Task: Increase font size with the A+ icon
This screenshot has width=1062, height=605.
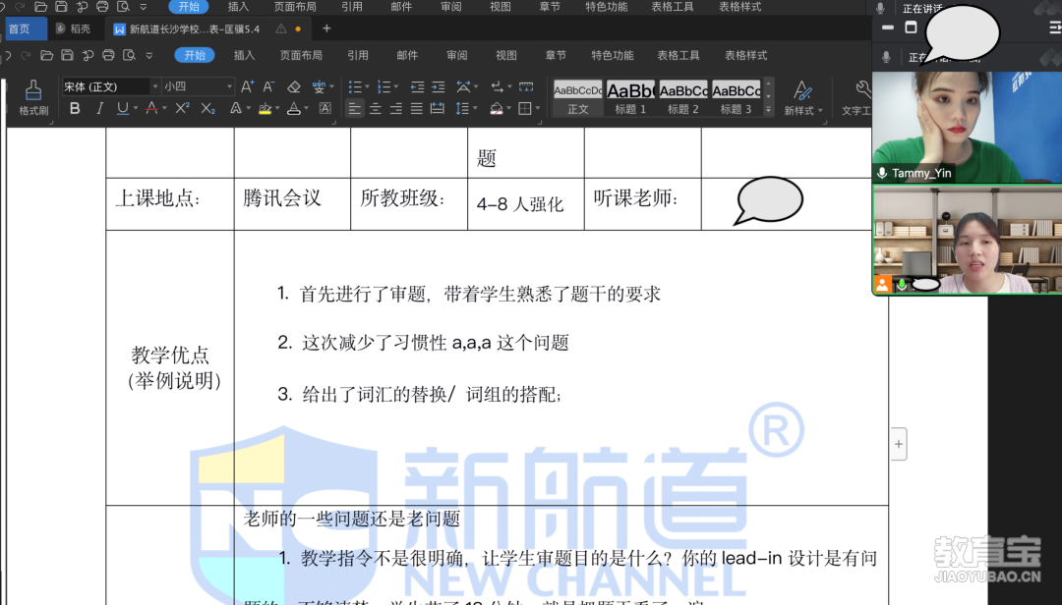Action: [247, 86]
